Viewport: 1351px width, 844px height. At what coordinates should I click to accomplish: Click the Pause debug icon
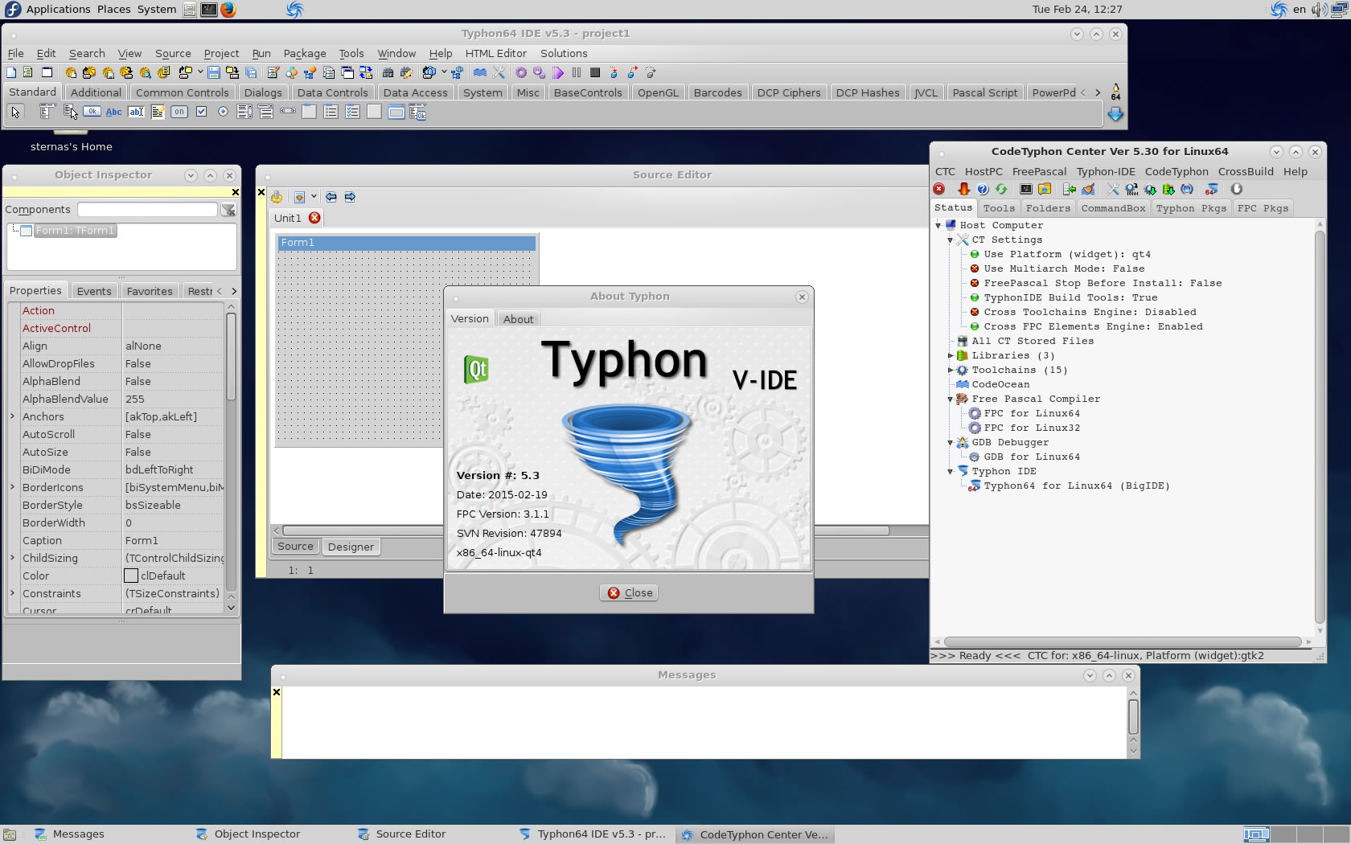[x=577, y=72]
